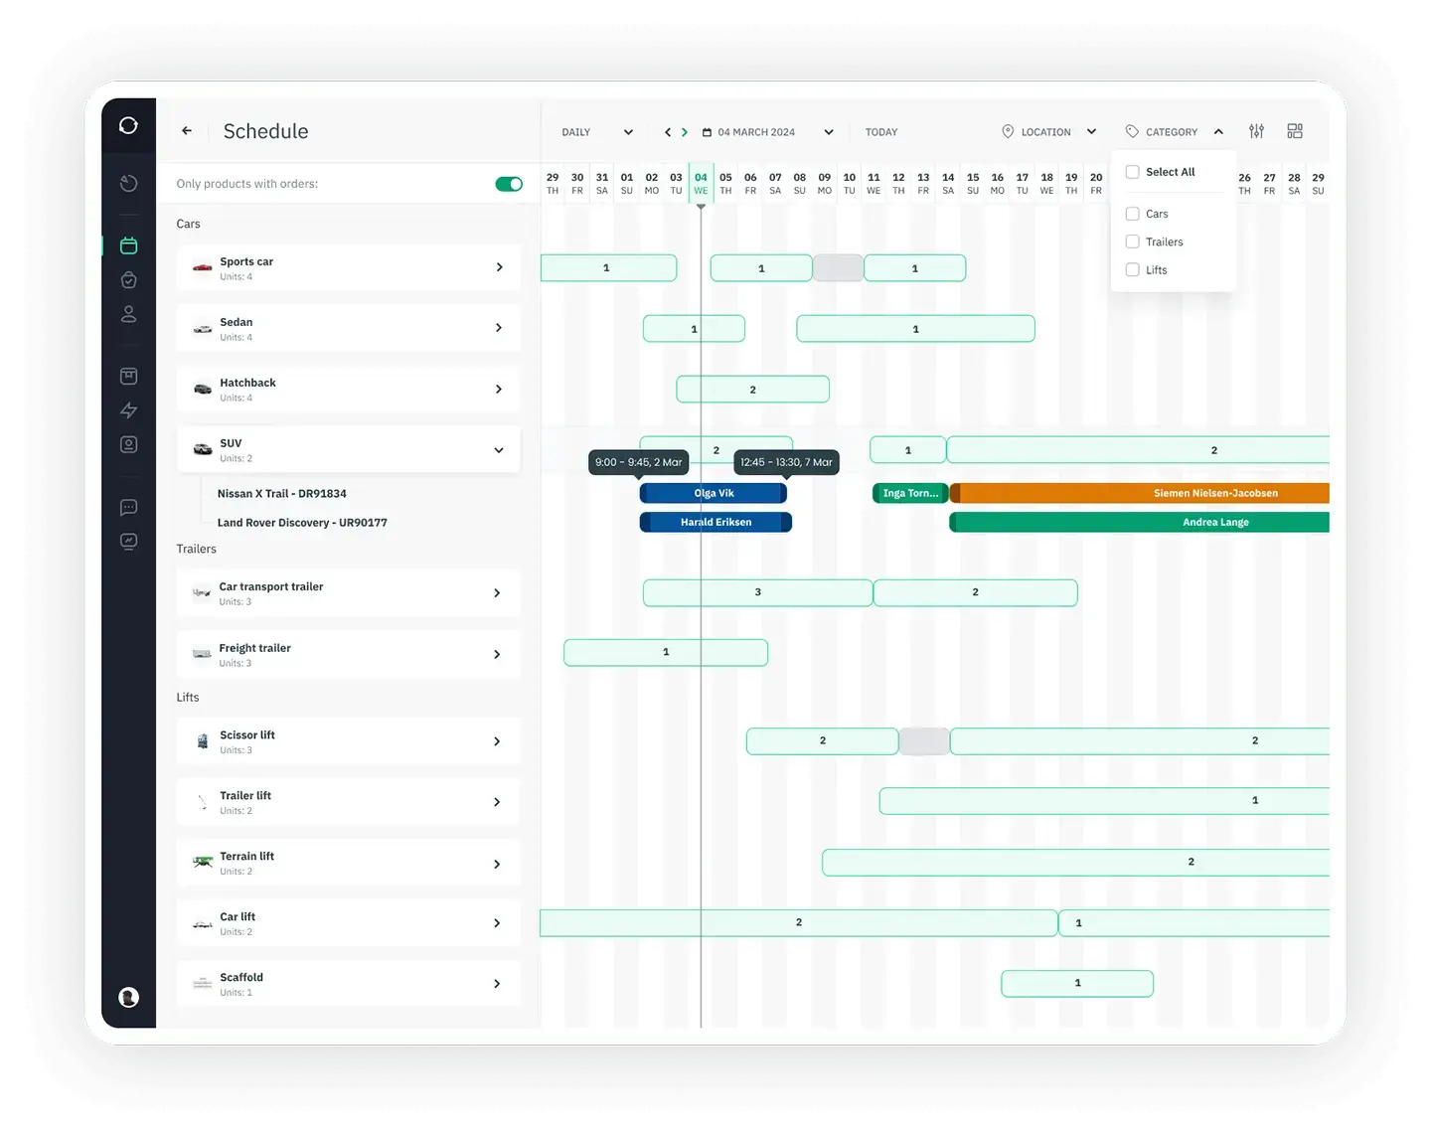Open the customers person icon in sidebar
Screen dimensions: 1431x1133
128,314
